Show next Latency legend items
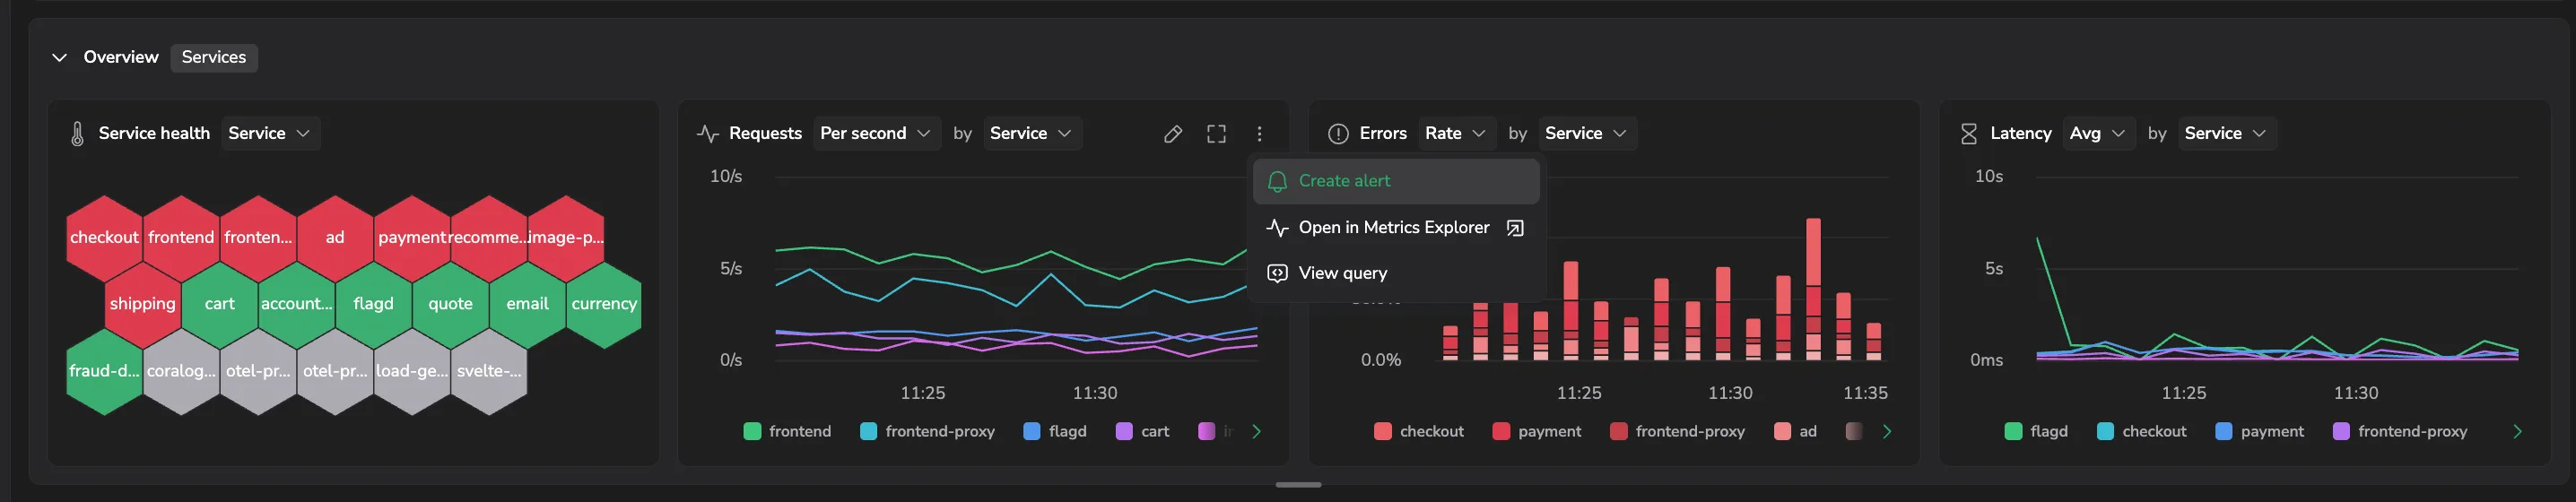The height and width of the screenshot is (502, 2576). click(2517, 432)
